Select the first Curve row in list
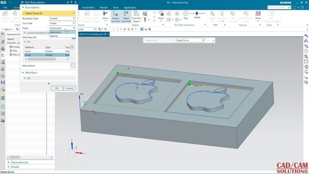Viewport: 309px width, 174px height. [47, 51]
